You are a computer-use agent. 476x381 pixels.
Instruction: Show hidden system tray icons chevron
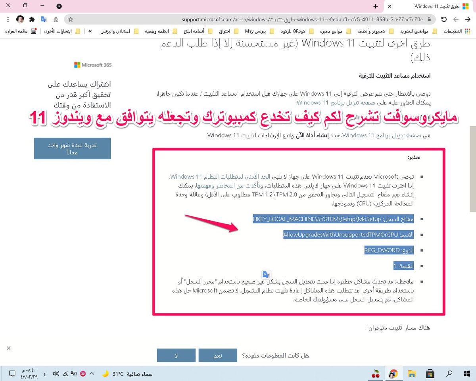point(92,374)
